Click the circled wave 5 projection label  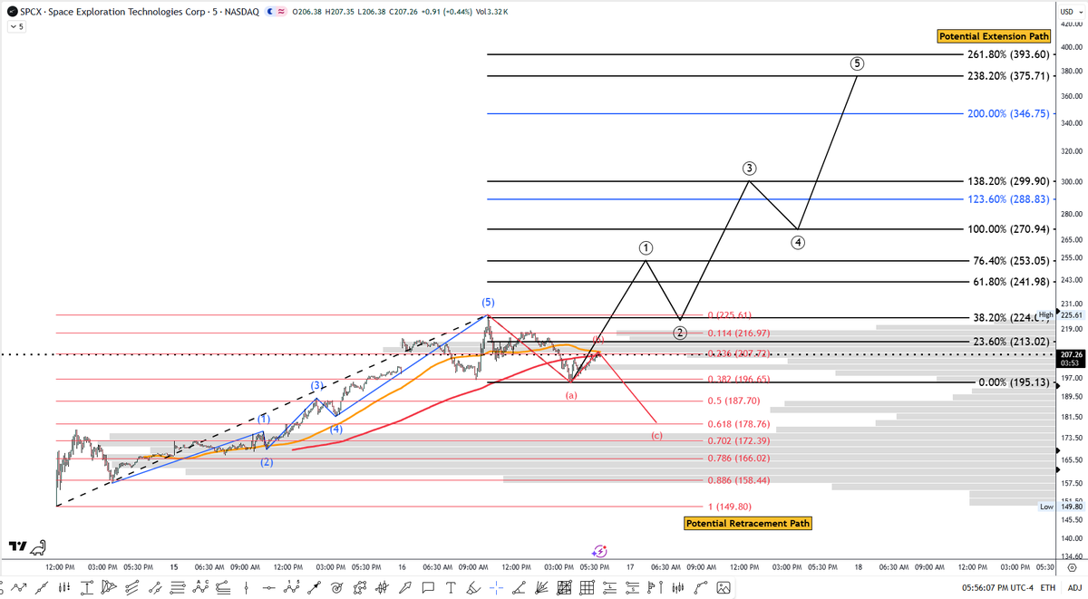[857, 64]
